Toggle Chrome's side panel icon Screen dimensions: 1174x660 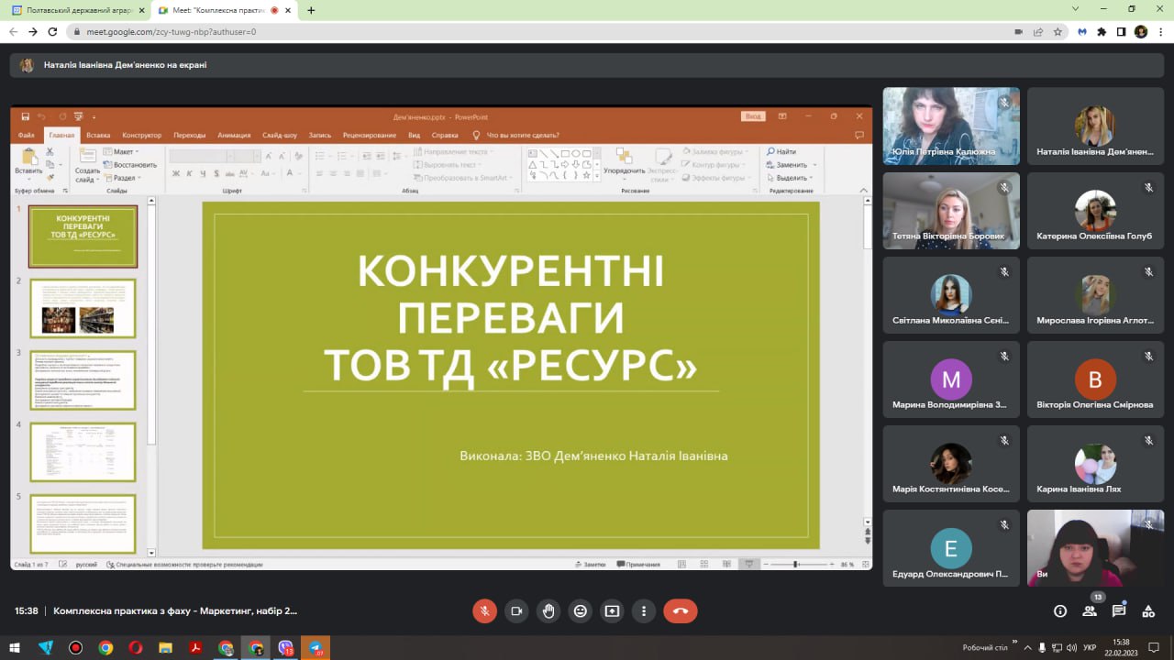point(1121,31)
